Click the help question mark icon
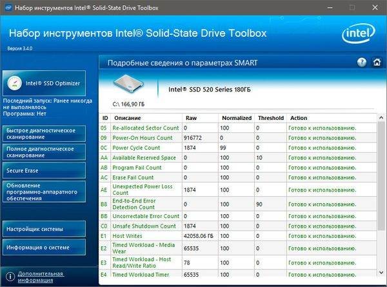Image resolution: width=387 pixels, height=287 pixels. coord(361,63)
